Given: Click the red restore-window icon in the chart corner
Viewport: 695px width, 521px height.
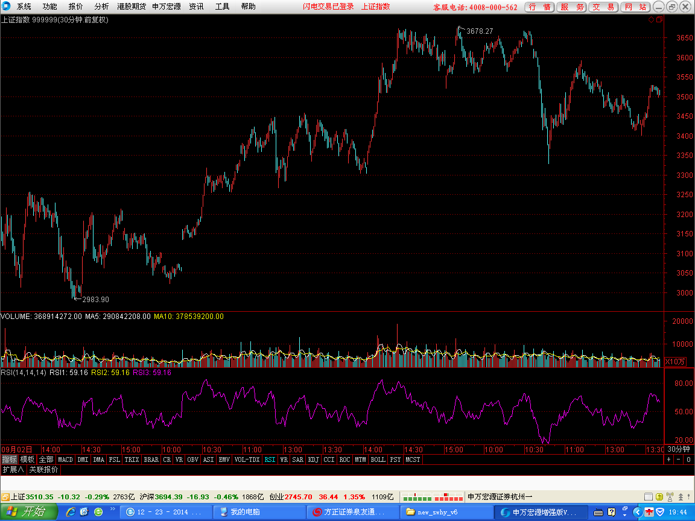Looking at the screenshot, I should click(659, 19).
